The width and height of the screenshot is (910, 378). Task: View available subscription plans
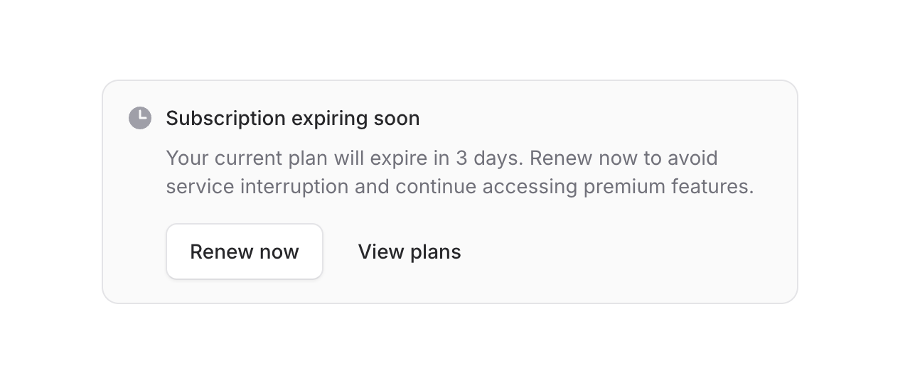(x=409, y=252)
